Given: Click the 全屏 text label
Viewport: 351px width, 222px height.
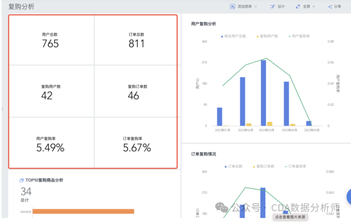Looking at the screenshot, I should point(306,7).
